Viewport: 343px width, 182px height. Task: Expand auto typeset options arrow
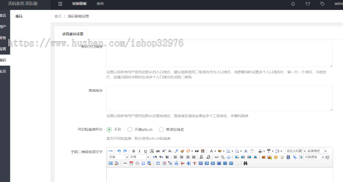pos(192,151)
